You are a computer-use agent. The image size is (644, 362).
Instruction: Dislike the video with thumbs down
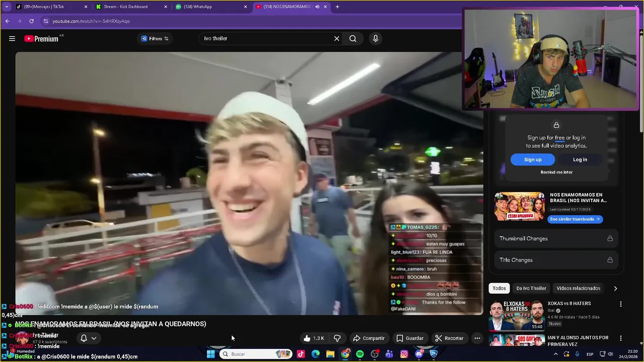point(337,338)
